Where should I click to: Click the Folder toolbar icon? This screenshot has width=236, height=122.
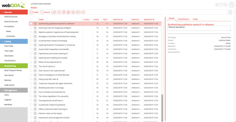[31, 12]
